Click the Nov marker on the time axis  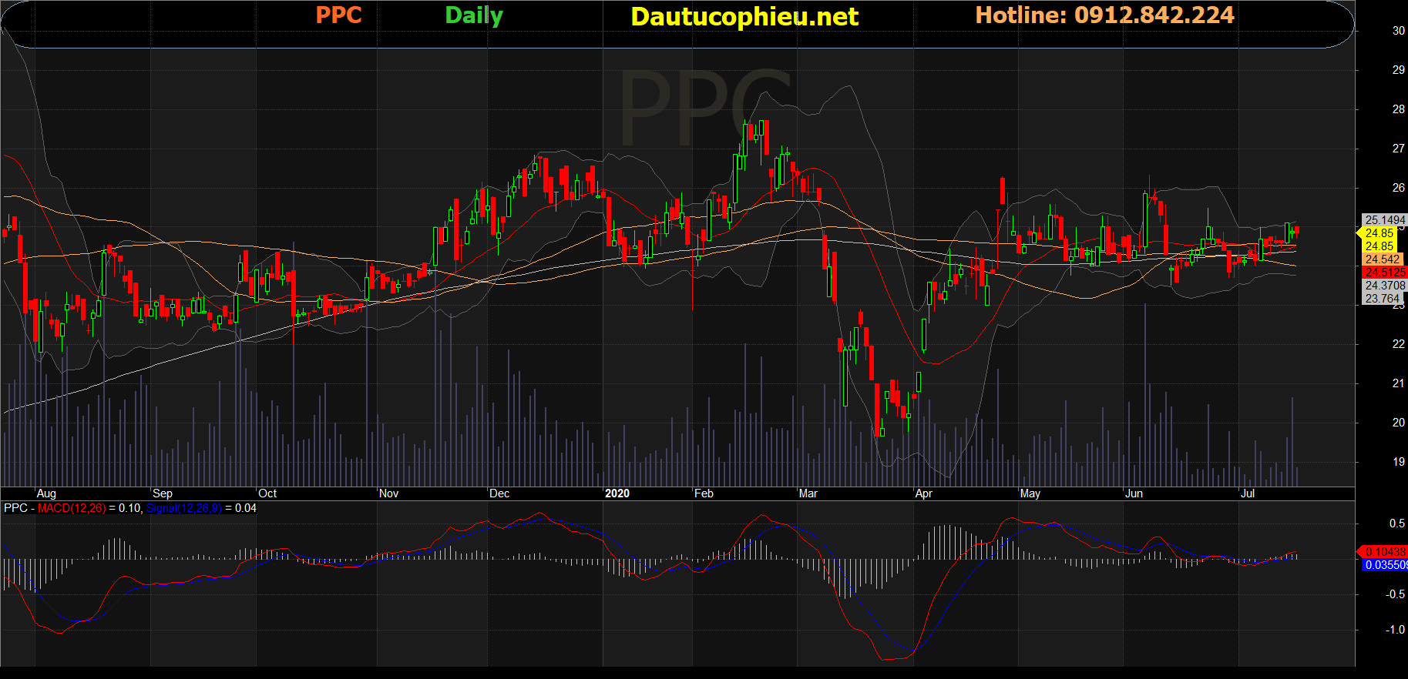pyautogui.click(x=388, y=493)
